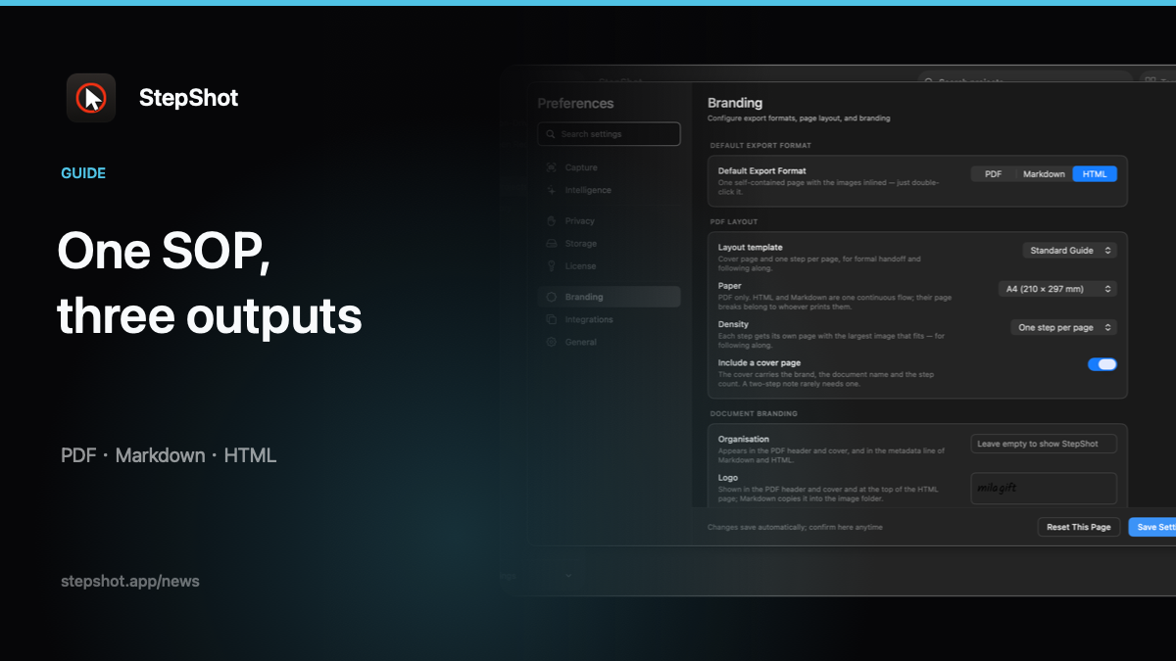Click the DEFAULT EXPORT FORMAT section header
Screen dimensions: 1176x661
[760, 145]
